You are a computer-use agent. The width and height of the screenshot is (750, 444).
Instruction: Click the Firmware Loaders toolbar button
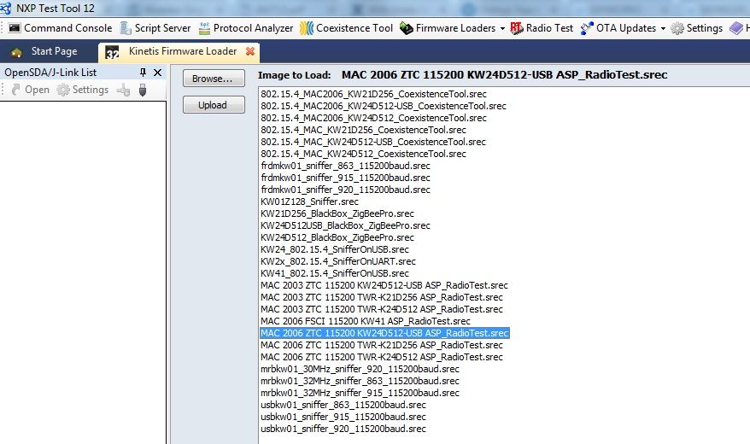tap(448, 28)
